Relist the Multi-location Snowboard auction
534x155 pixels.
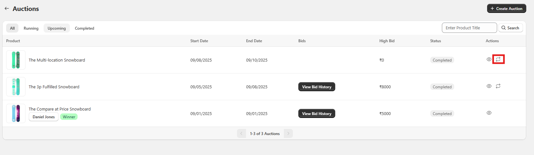point(498,59)
